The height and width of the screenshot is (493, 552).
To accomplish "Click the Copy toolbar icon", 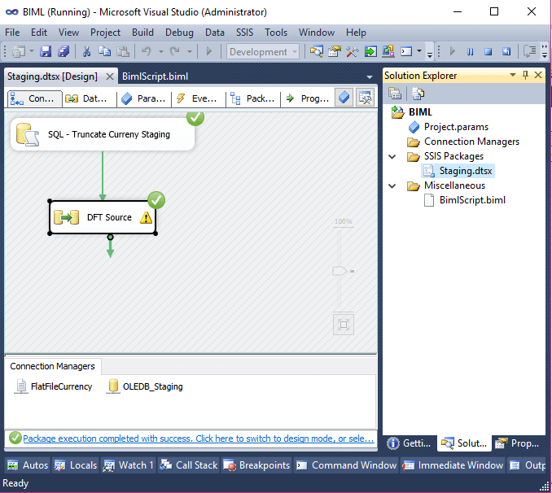I will [104, 52].
